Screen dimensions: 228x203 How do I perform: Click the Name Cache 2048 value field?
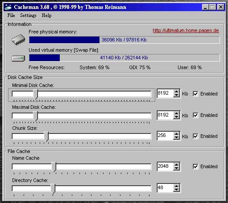point(165,166)
